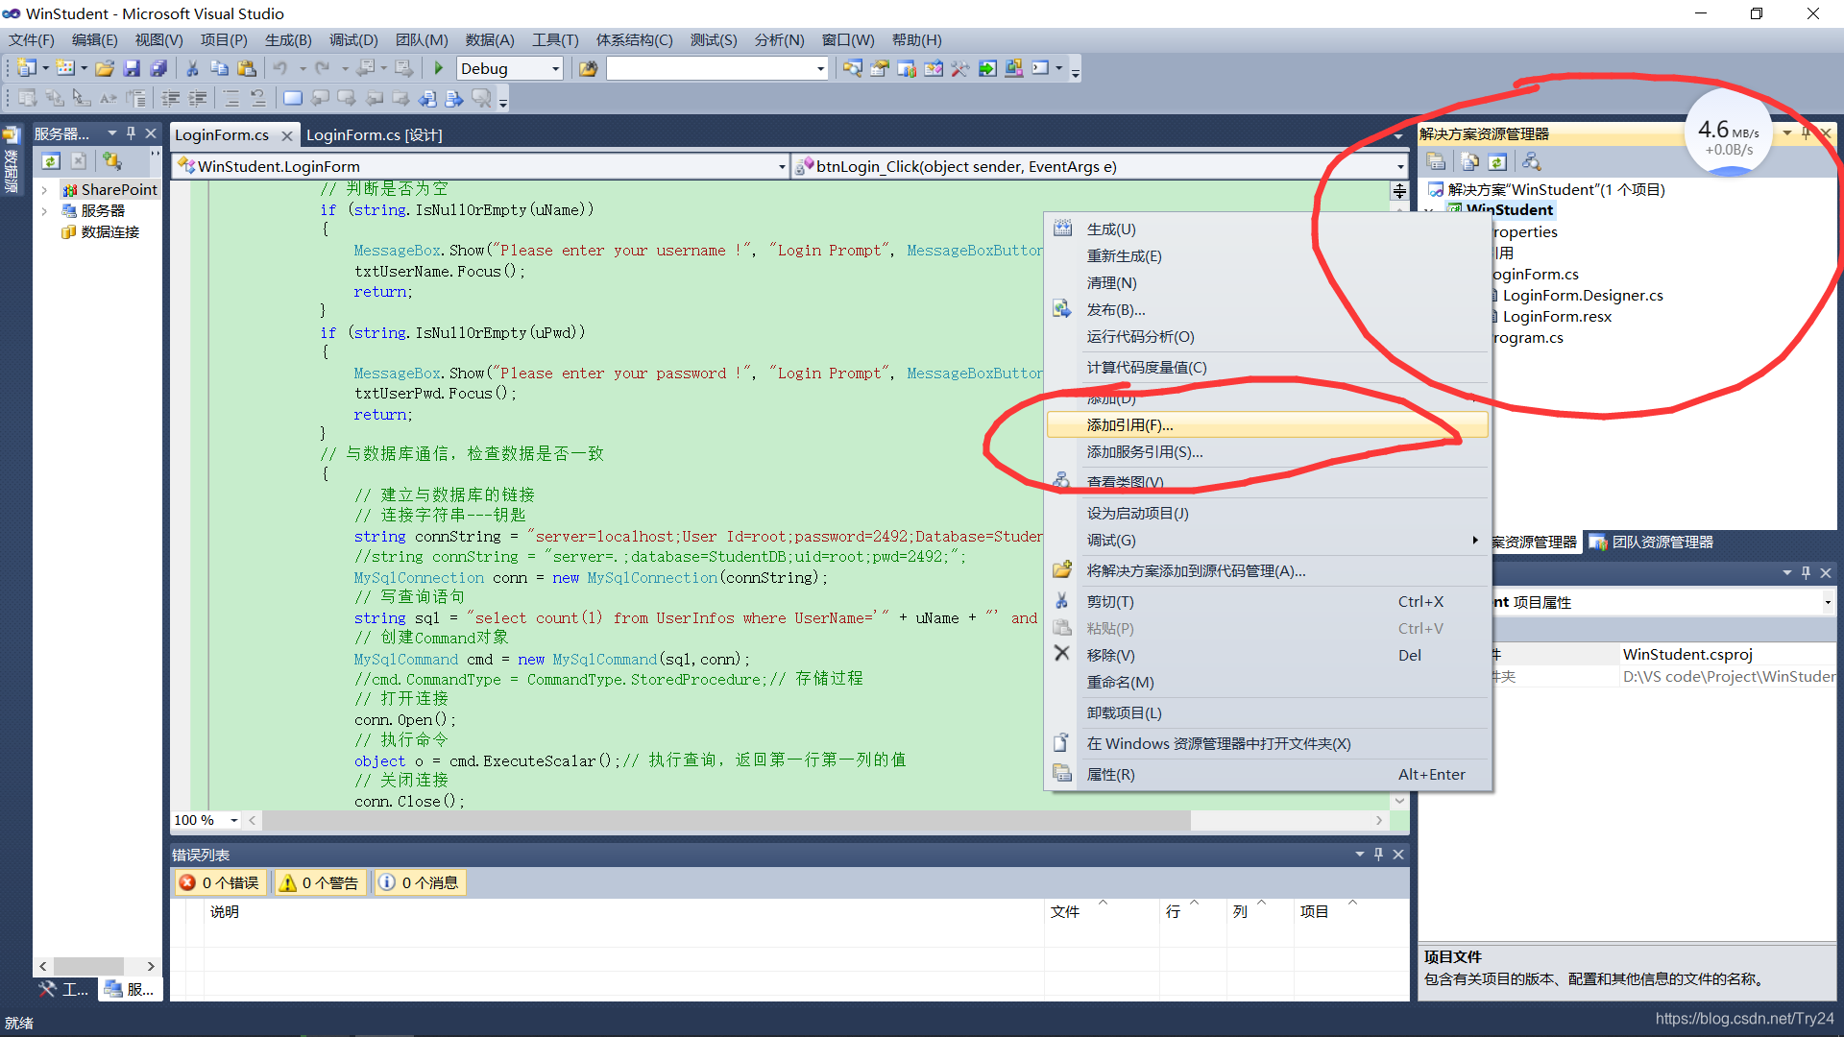Click the Decrease Indent icon
This screenshot has width=1844, height=1037.
[x=171, y=98]
